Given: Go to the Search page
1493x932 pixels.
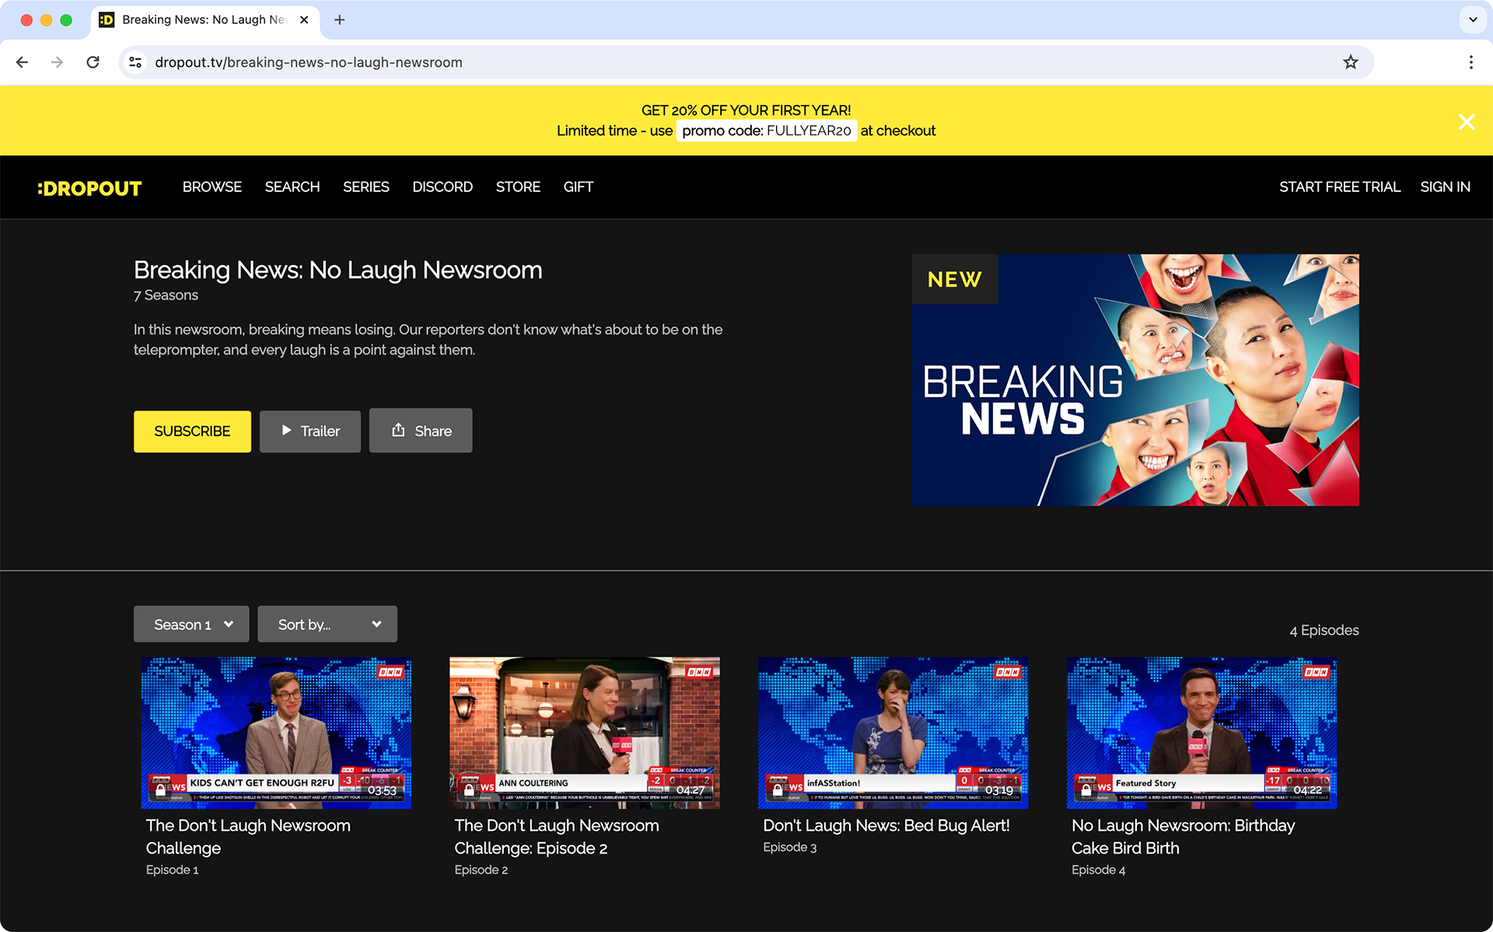Looking at the screenshot, I should pos(292,187).
